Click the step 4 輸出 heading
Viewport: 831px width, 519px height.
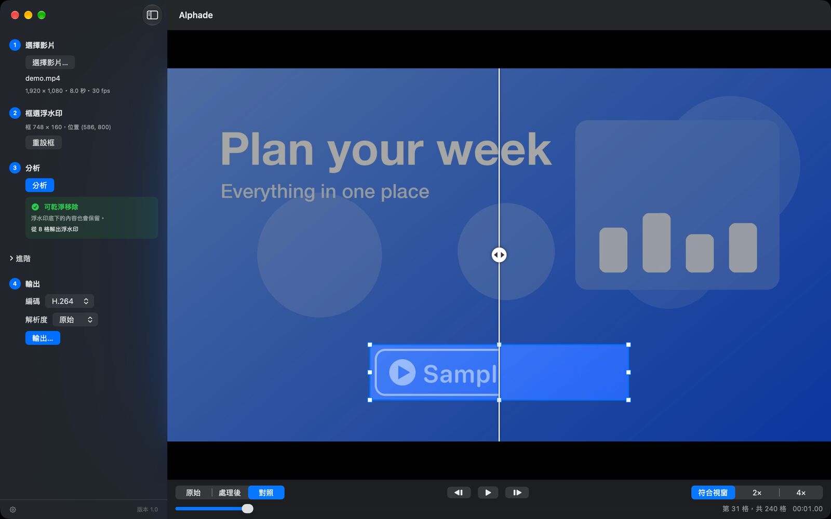32,284
